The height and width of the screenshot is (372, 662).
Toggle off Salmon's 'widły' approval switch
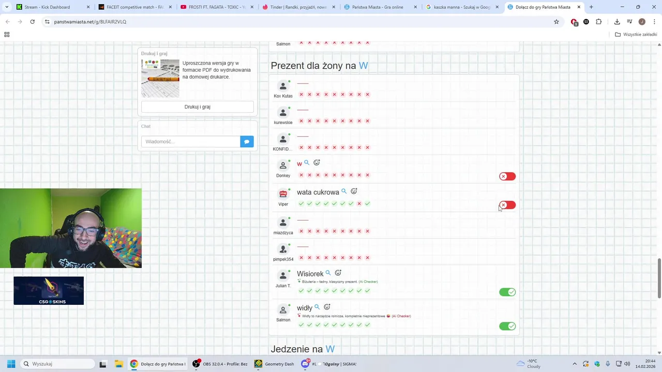[507, 326]
